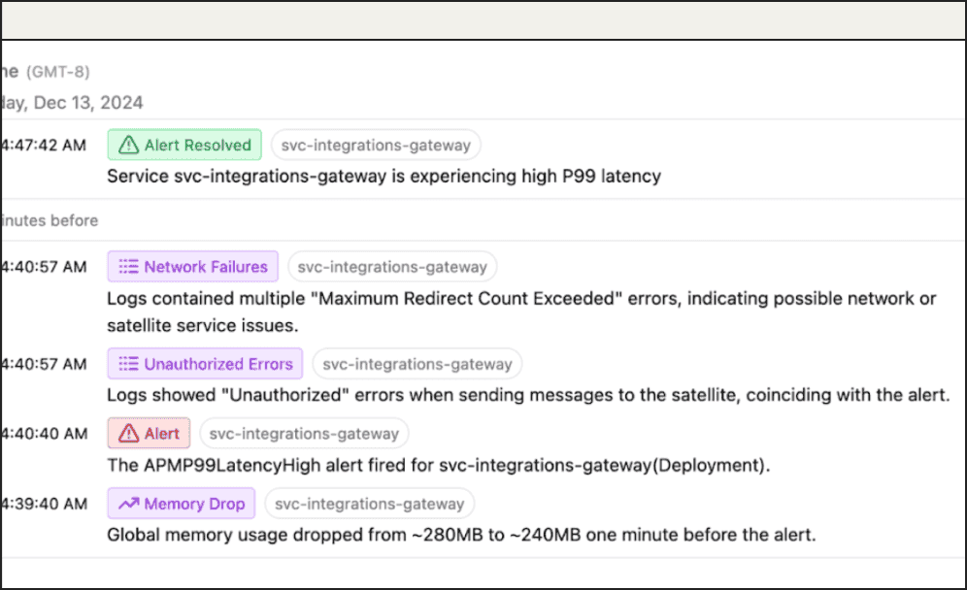The height and width of the screenshot is (590, 967).
Task: Click the (GMT-8) timezone label
Action: click(58, 72)
